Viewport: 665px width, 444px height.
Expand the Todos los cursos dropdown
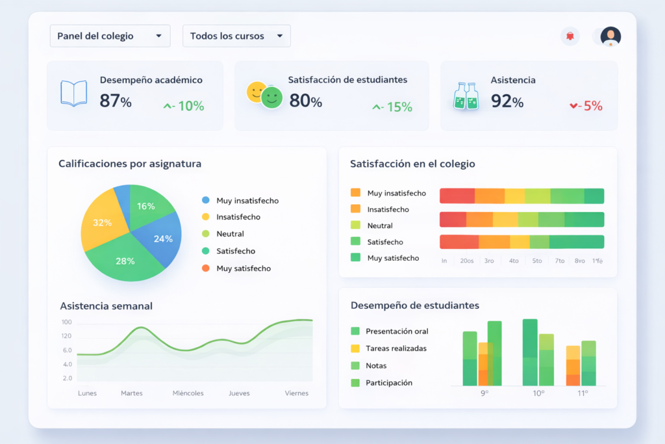coord(236,36)
